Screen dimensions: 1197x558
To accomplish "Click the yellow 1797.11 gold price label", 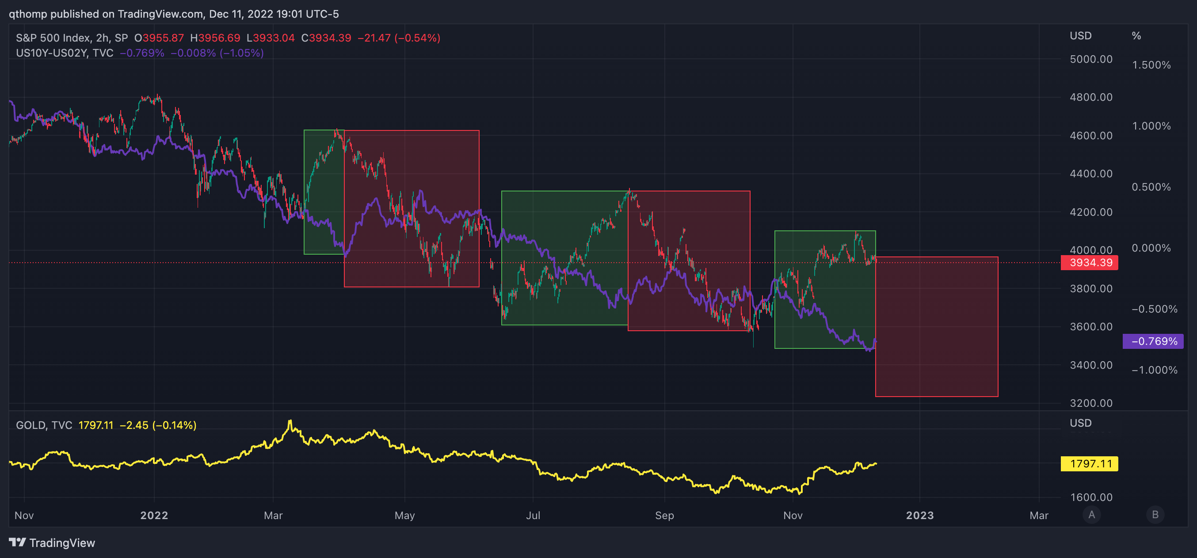I will point(1090,464).
